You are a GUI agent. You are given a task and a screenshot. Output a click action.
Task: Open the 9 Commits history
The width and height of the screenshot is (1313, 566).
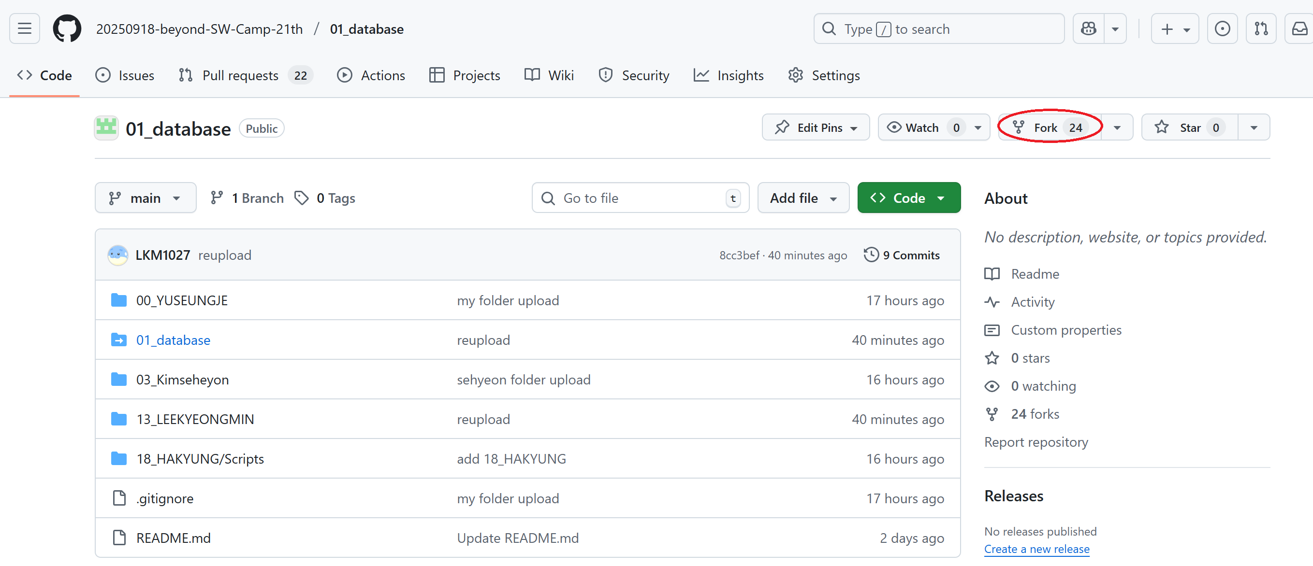coord(902,255)
